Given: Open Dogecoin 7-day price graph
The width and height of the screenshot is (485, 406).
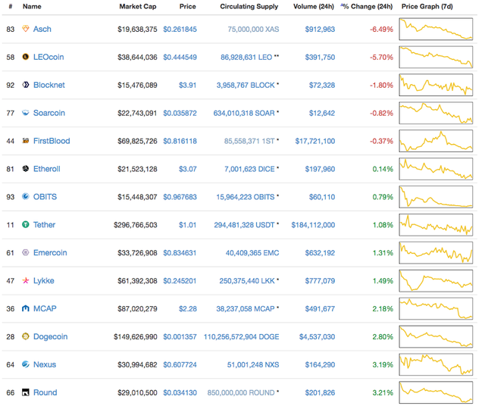Looking at the screenshot, I should pyautogui.click(x=436, y=336).
